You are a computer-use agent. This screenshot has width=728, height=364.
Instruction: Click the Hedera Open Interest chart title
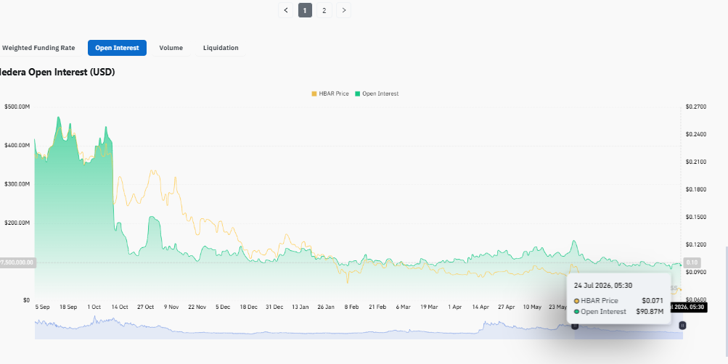pyautogui.click(x=57, y=73)
